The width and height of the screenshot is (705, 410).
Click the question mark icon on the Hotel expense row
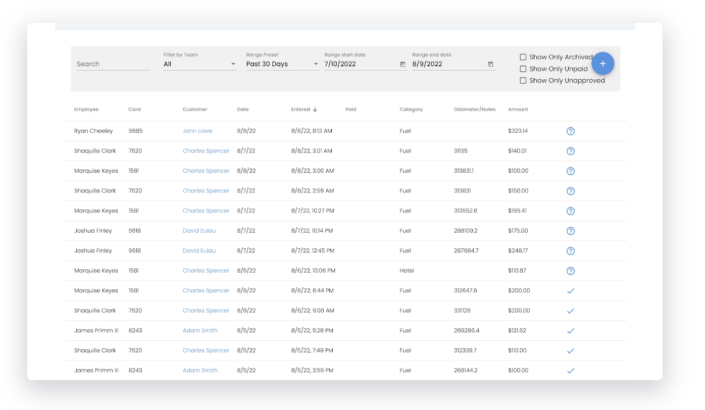click(x=571, y=271)
